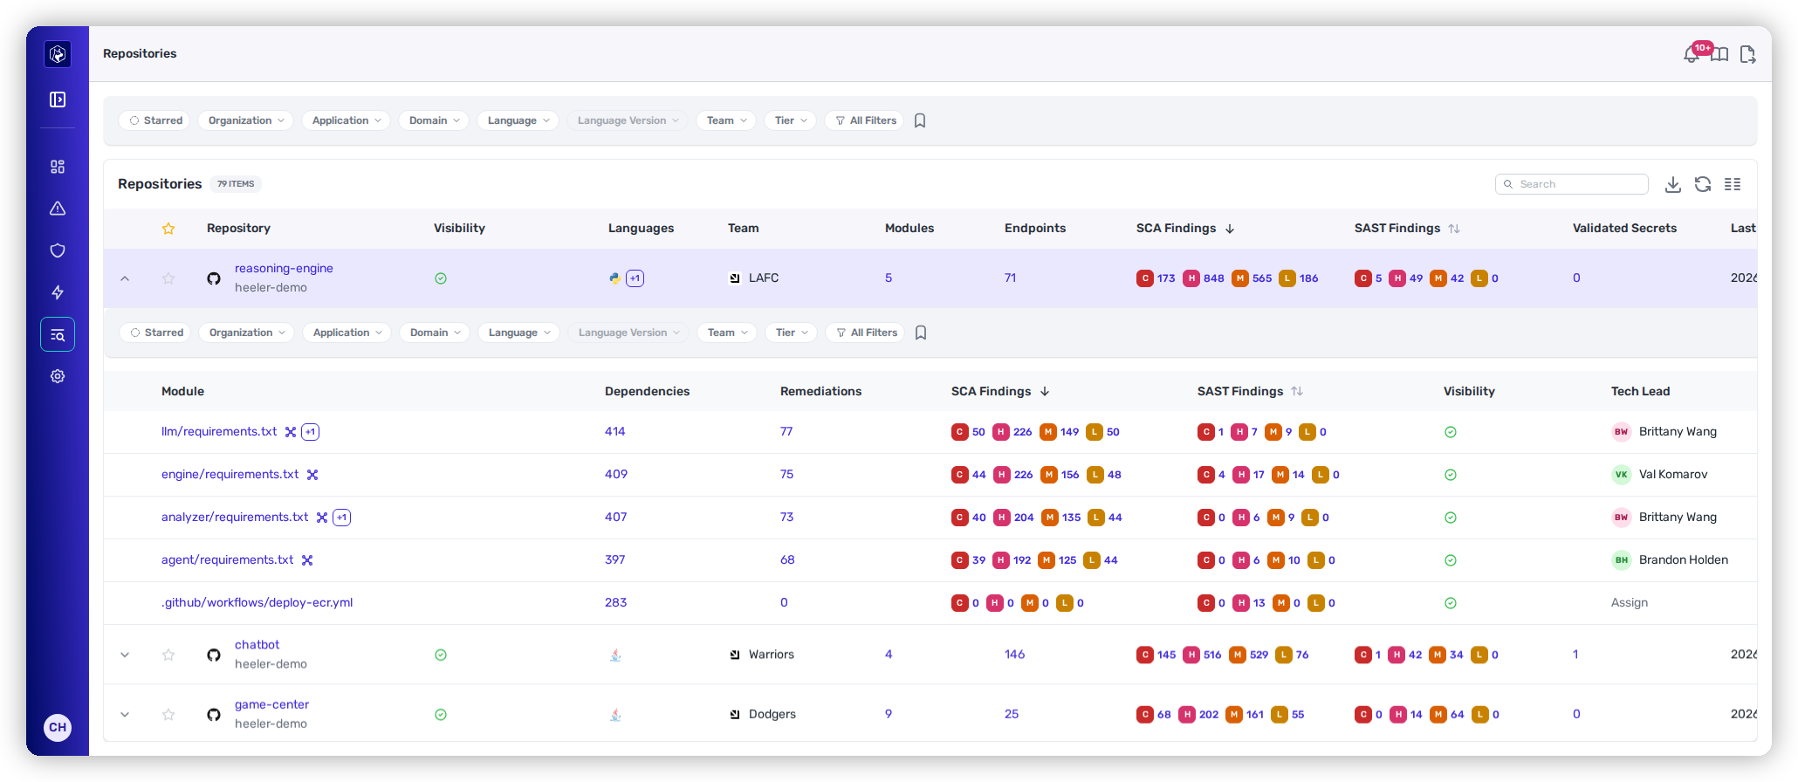
Task: Open the catalog search icon in sidebar
Action: point(58,334)
